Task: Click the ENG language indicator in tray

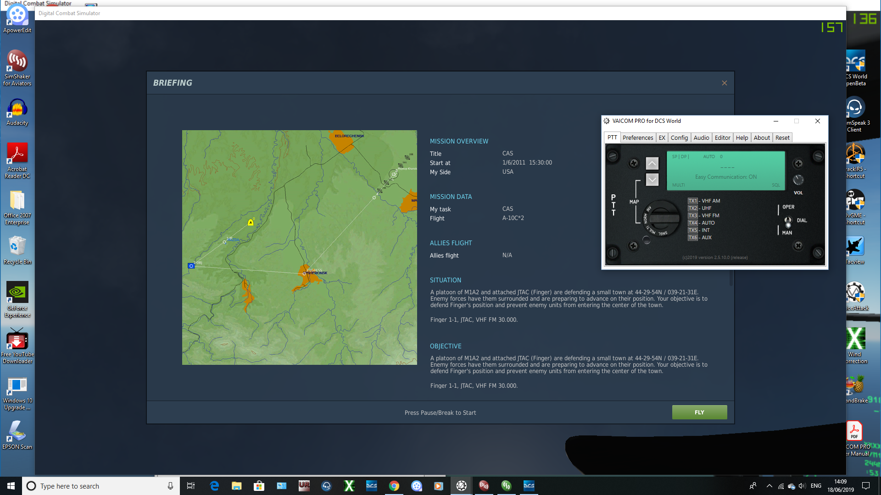Action: click(x=816, y=486)
